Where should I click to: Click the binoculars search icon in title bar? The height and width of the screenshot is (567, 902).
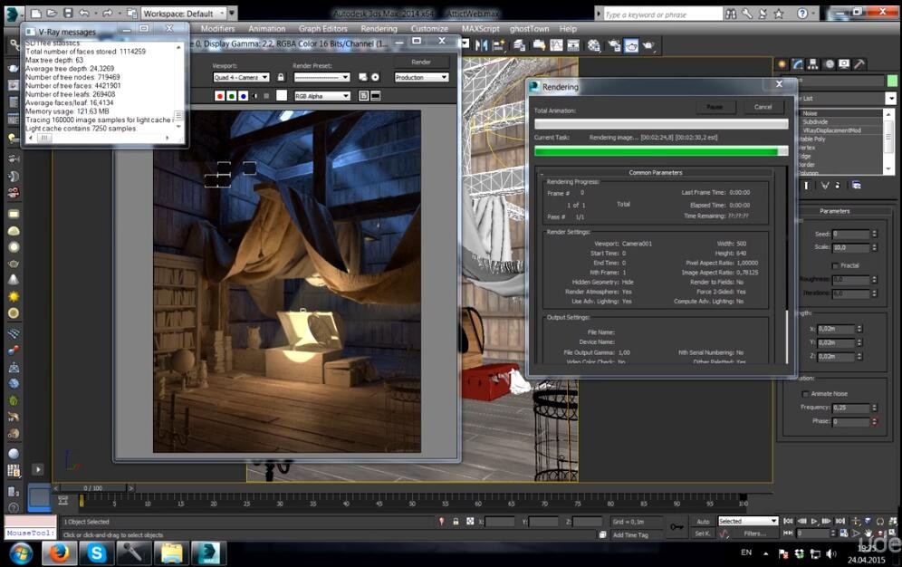pos(731,14)
